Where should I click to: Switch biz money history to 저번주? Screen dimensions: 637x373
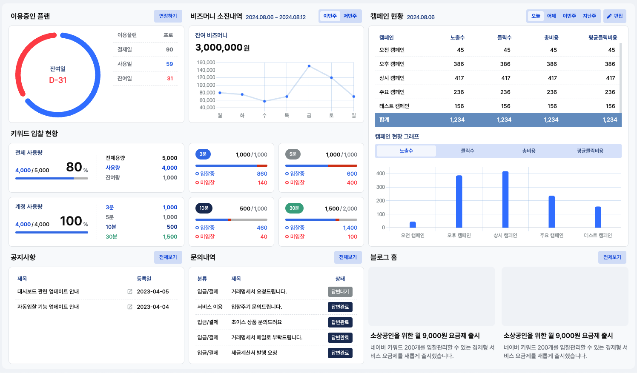pos(350,16)
